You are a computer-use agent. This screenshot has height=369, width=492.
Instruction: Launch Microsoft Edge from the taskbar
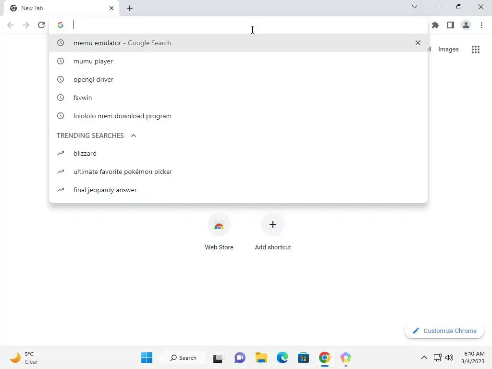283,357
